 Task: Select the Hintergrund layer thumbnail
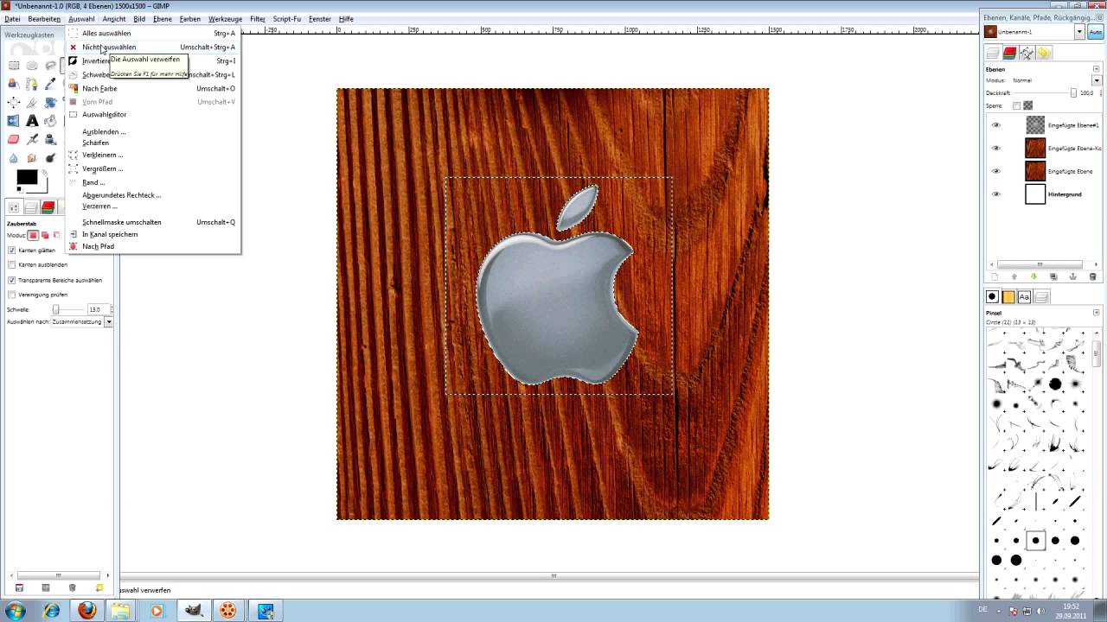[x=1035, y=194]
